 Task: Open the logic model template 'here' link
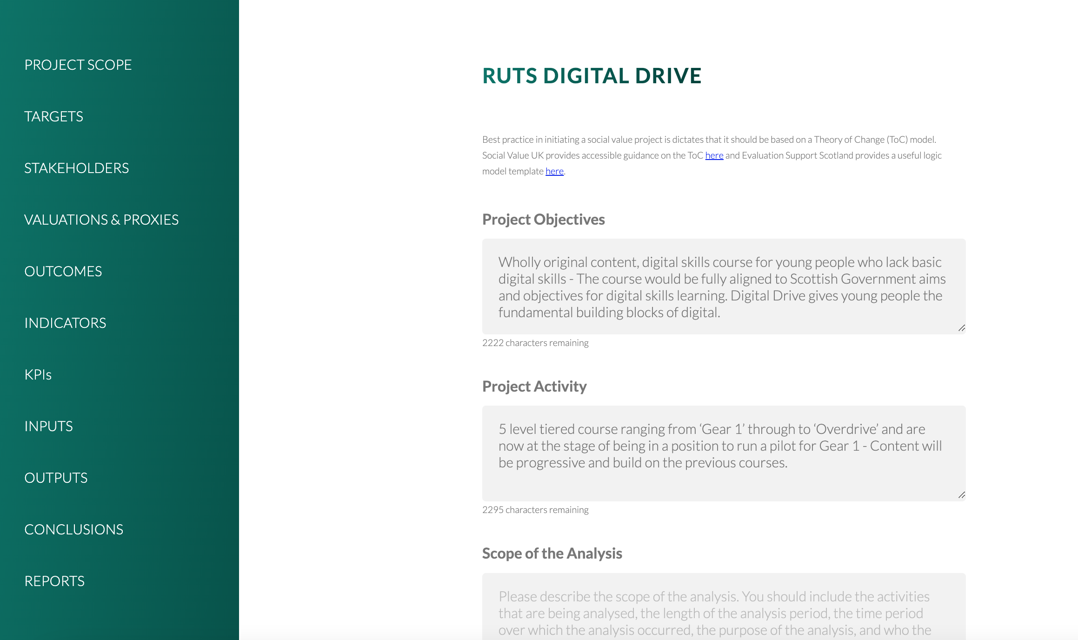click(554, 171)
